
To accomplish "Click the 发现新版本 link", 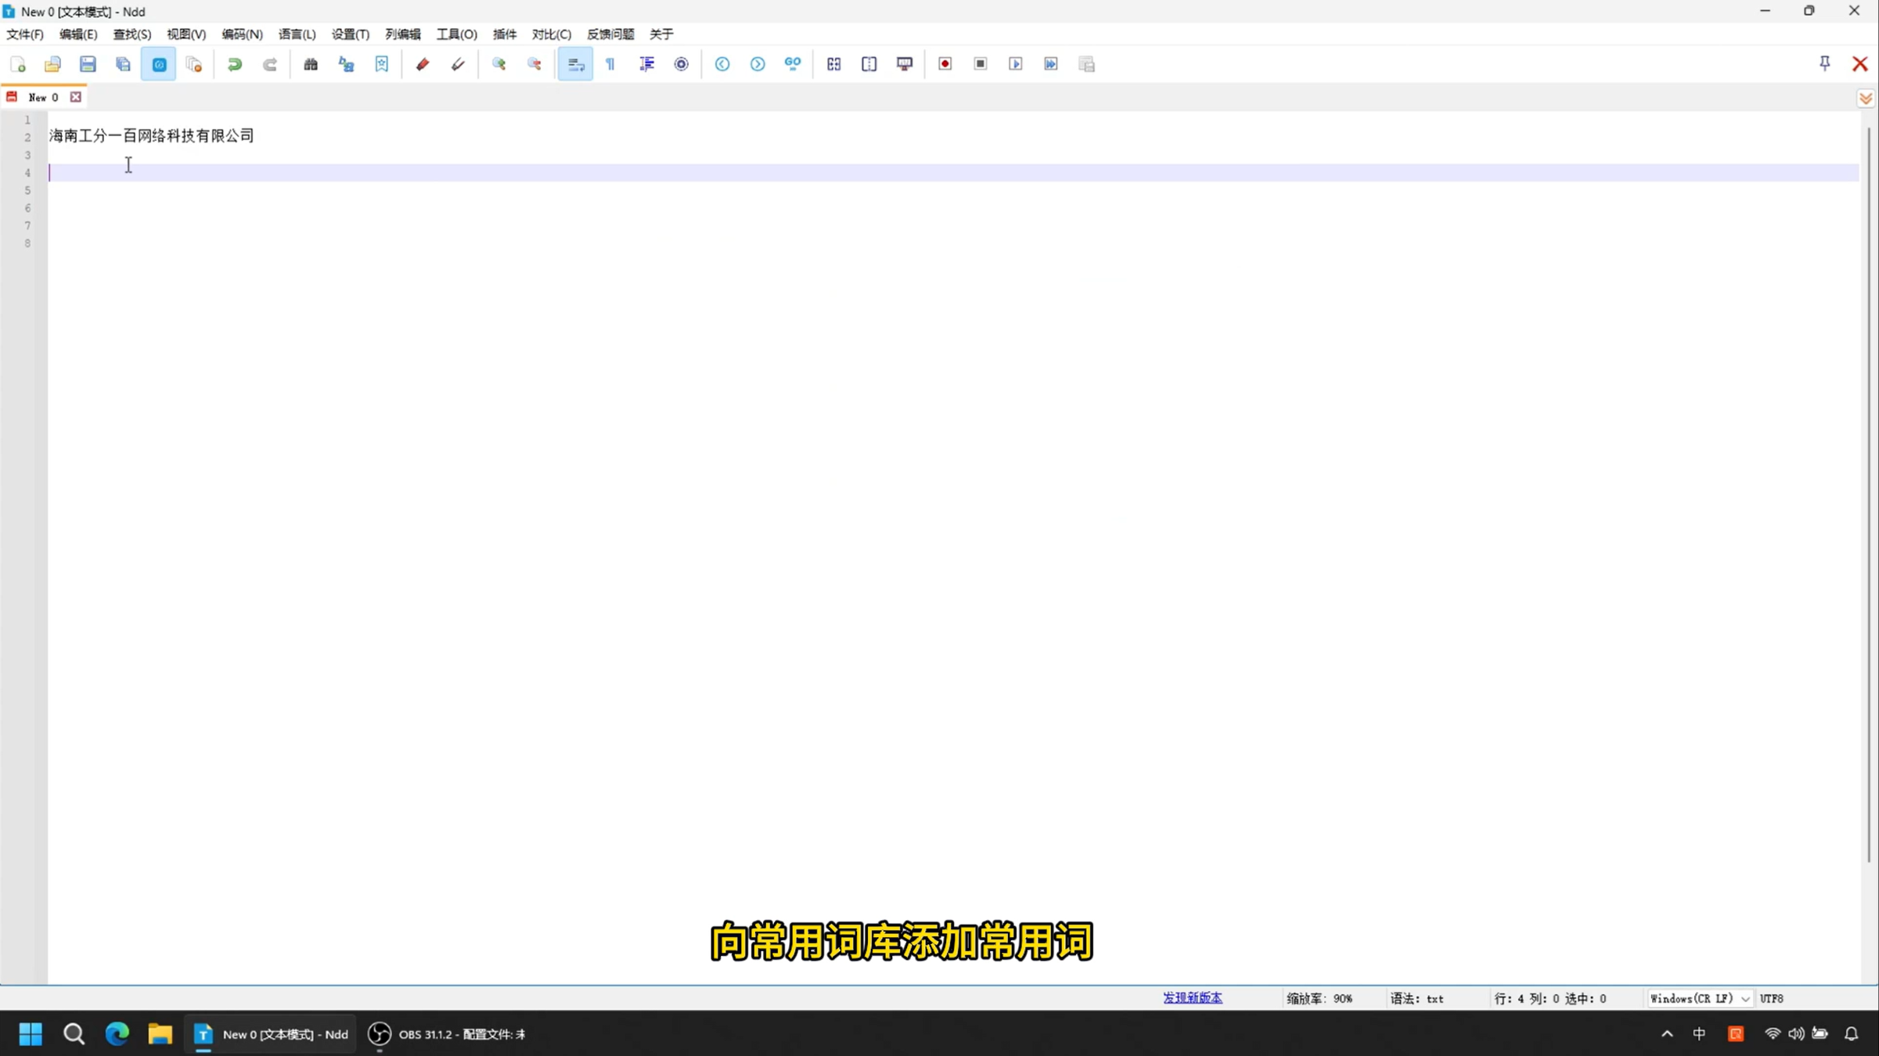I will tap(1192, 998).
